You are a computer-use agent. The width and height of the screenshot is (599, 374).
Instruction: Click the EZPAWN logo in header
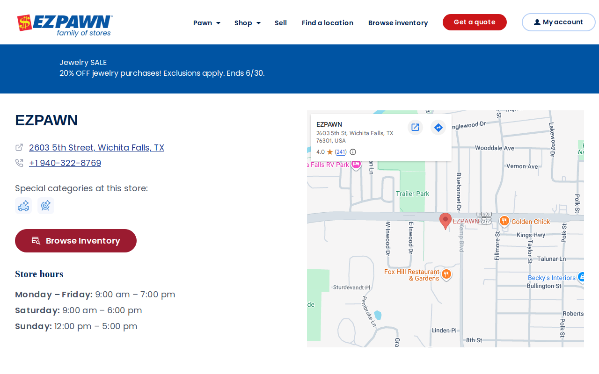(x=65, y=25)
